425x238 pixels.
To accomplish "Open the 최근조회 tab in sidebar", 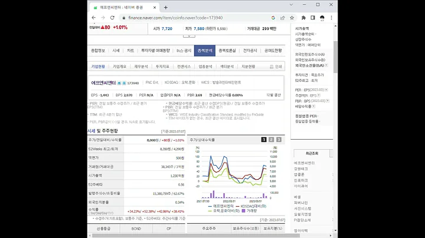I will 312,153.
